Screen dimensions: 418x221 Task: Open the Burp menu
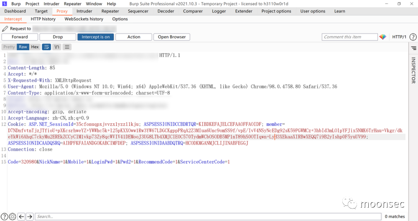tap(16, 4)
